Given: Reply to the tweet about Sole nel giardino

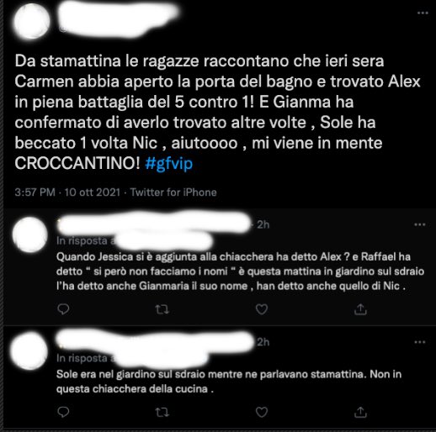Looking at the screenshot, I should pyautogui.click(x=63, y=412).
